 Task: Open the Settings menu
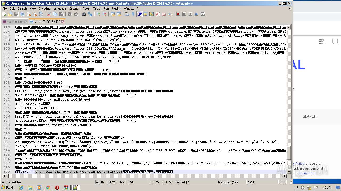(75, 8)
